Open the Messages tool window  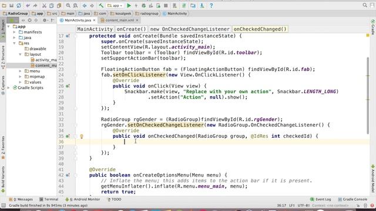(x=21, y=199)
